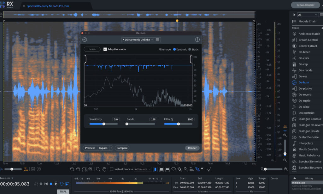Collapse the History panel
The width and height of the screenshot is (323, 194).
coord(295,178)
